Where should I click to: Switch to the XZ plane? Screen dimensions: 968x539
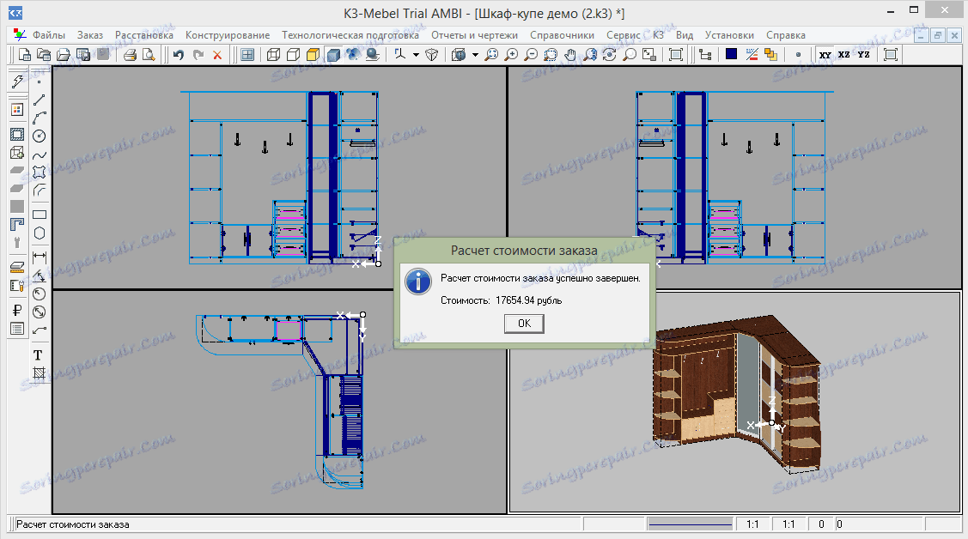tap(844, 55)
